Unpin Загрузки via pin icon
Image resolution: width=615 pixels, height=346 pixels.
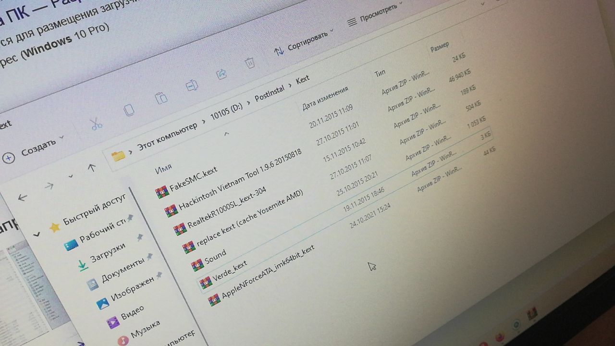[x=140, y=237]
